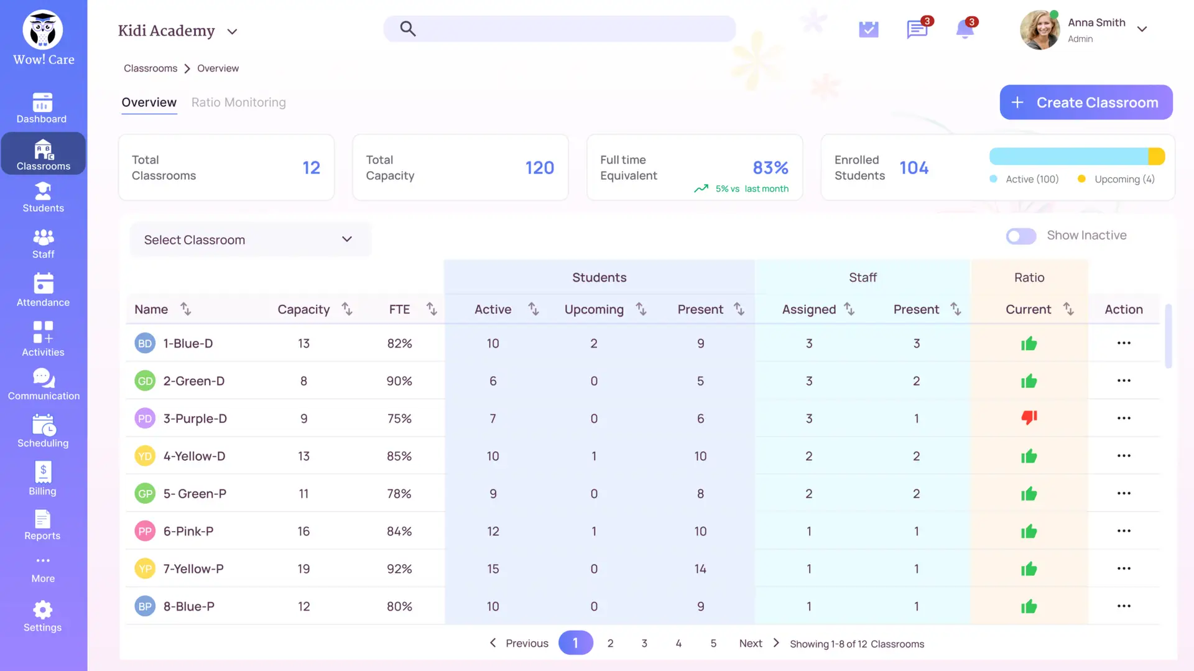The width and height of the screenshot is (1194, 671).
Task: Click the Wow! Care owl logo
Action: (43, 29)
